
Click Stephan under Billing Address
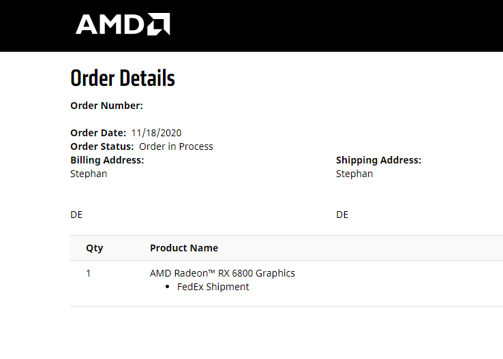point(89,174)
